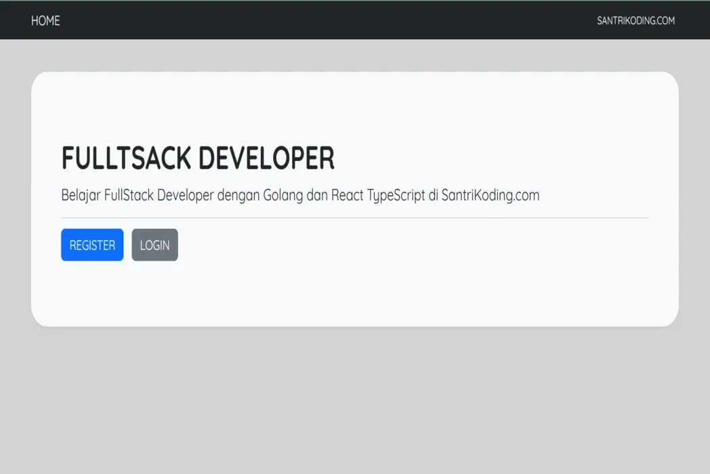Click the 'Belajar FullStack Developer dengan Golang' paragraph

(x=300, y=195)
